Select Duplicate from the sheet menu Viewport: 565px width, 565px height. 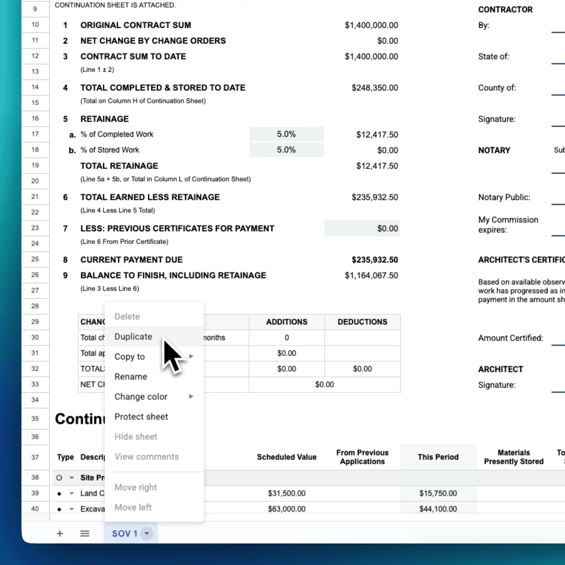(x=133, y=336)
